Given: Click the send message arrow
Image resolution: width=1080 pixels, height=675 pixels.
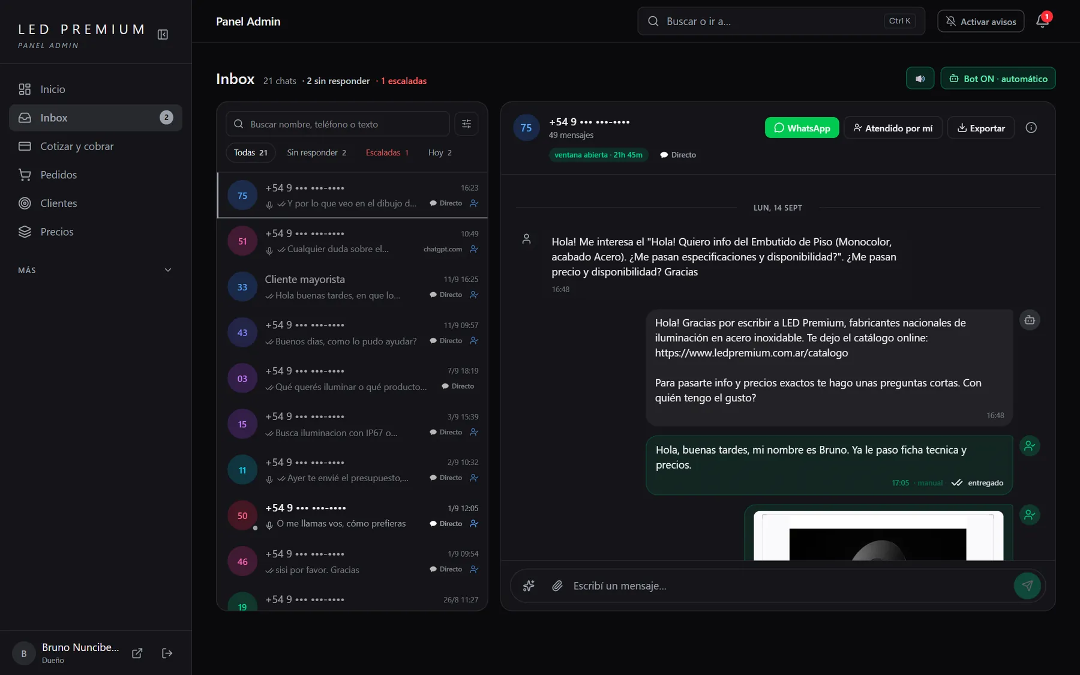Looking at the screenshot, I should tap(1027, 586).
